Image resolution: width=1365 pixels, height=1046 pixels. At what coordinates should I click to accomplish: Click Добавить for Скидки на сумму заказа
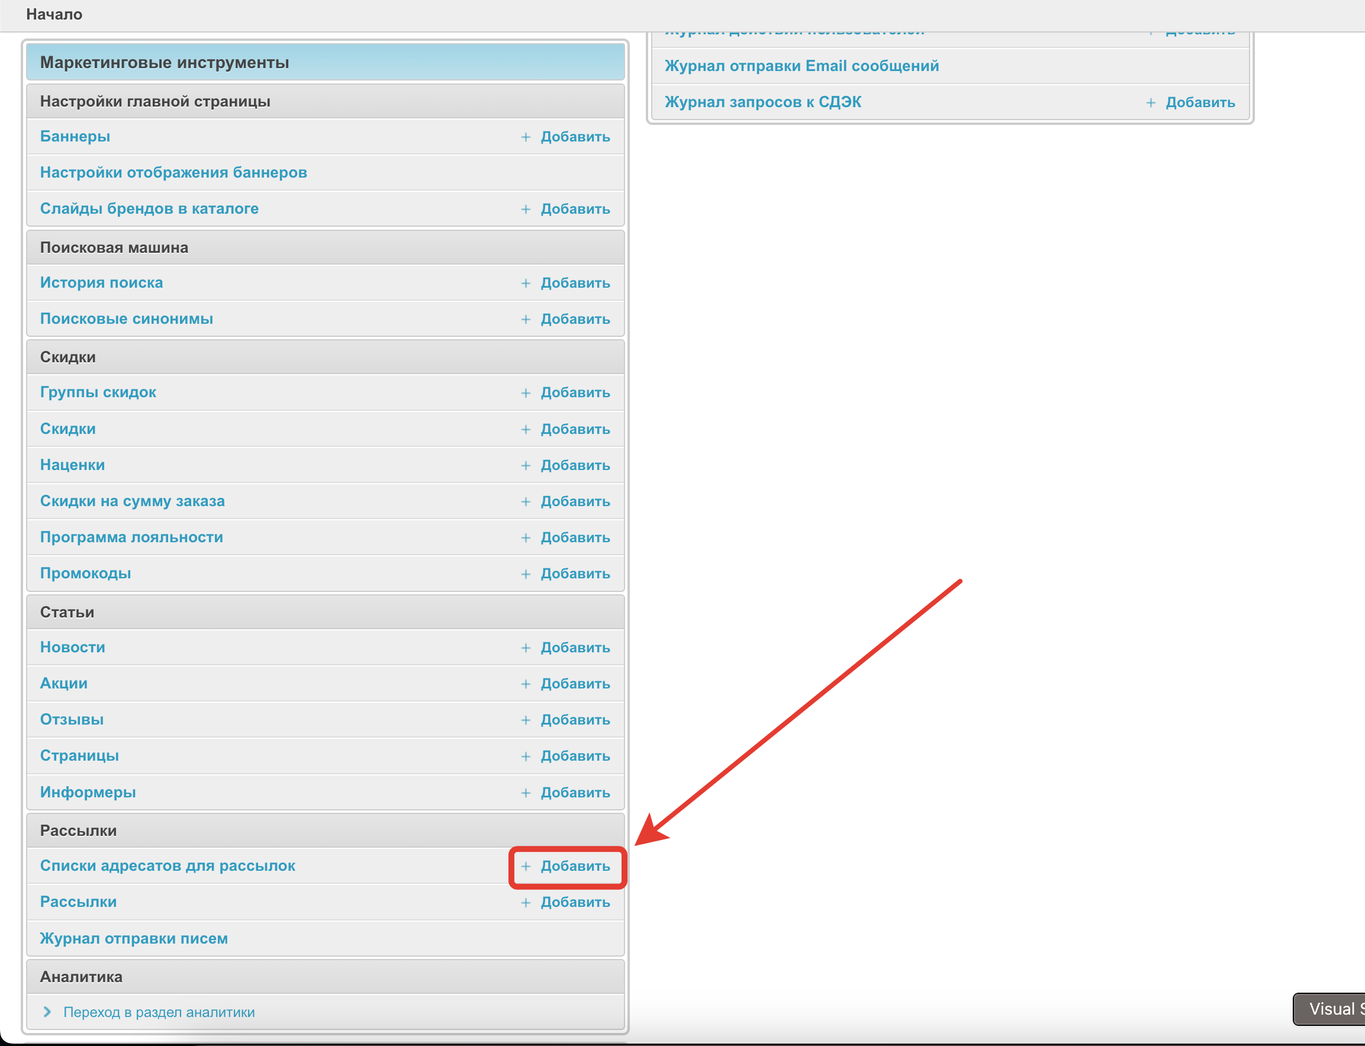(x=575, y=502)
